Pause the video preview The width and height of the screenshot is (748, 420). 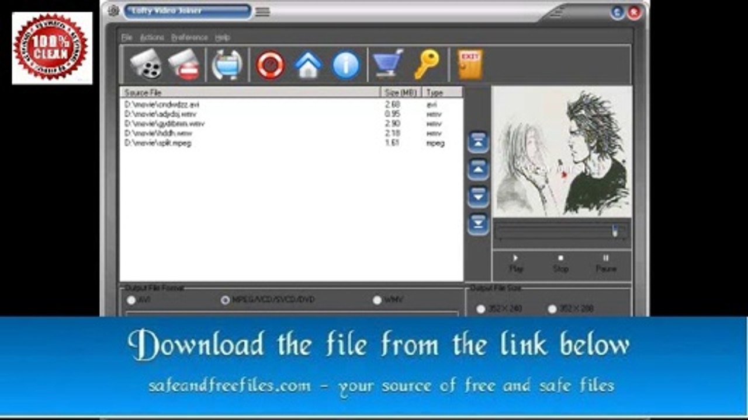(606, 264)
